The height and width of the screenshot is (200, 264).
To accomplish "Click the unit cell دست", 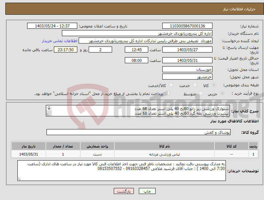I will click(x=97, y=154).
